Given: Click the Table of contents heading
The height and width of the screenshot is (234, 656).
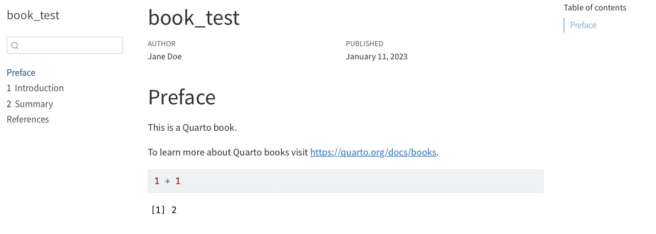Looking at the screenshot, I should (x=595, y=8).
